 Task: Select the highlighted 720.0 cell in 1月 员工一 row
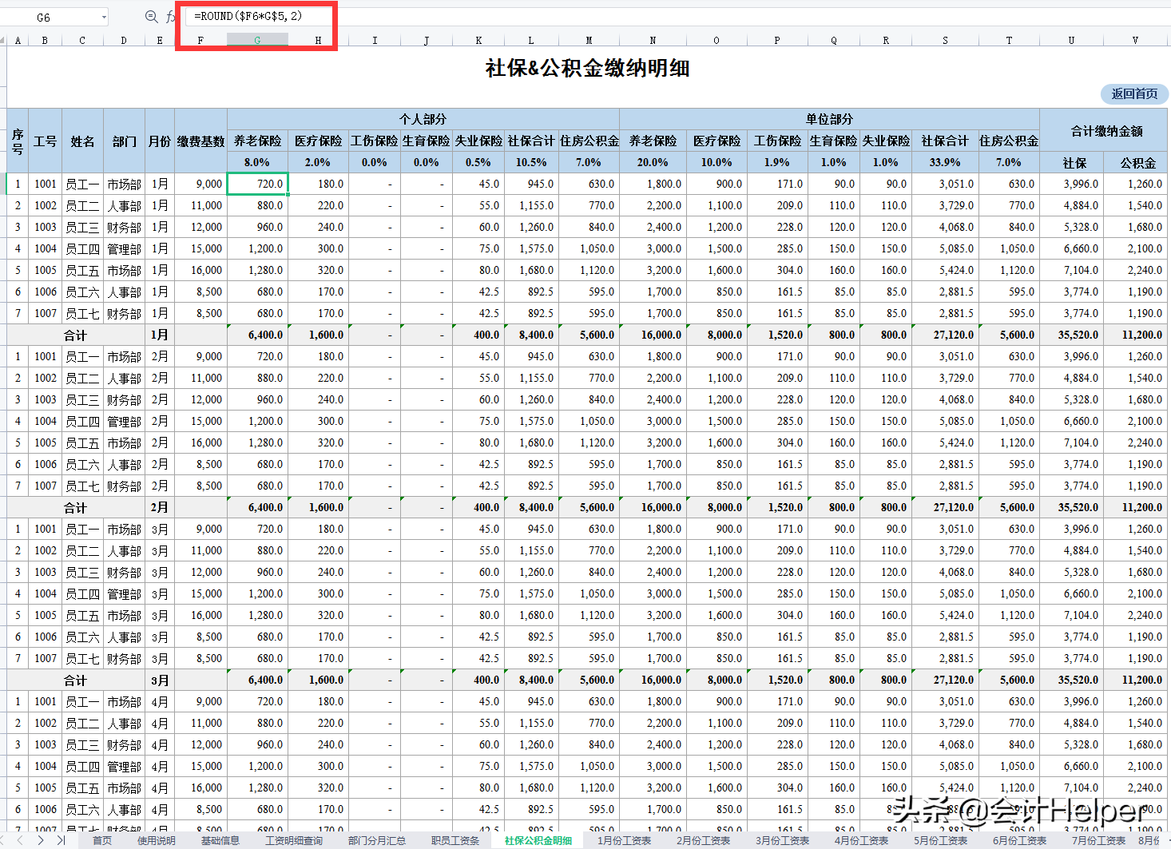pyautogui.click(x=258, y=184)
